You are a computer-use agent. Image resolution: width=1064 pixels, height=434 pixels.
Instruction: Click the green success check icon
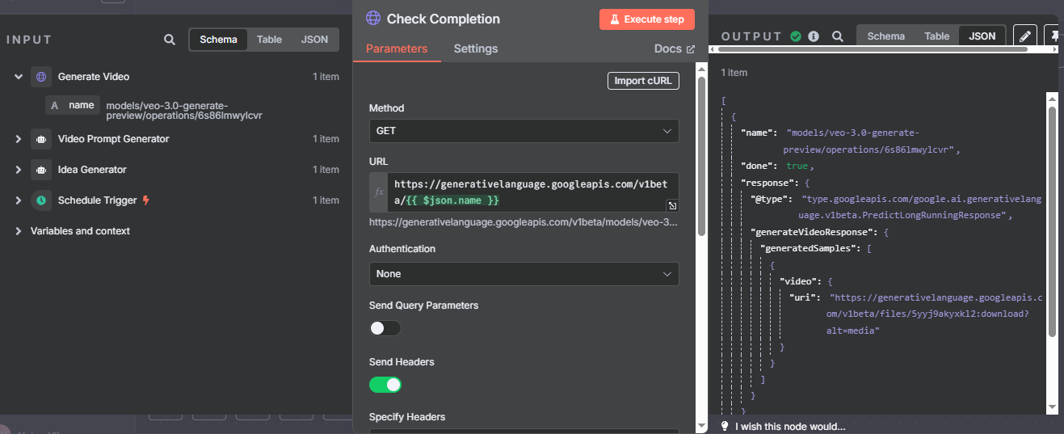pyautogui.click(x=796, y=36)
